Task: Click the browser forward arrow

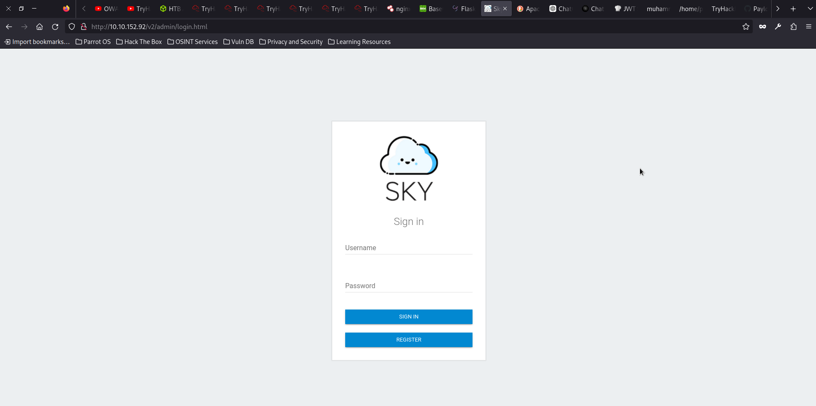Action: 24,26
